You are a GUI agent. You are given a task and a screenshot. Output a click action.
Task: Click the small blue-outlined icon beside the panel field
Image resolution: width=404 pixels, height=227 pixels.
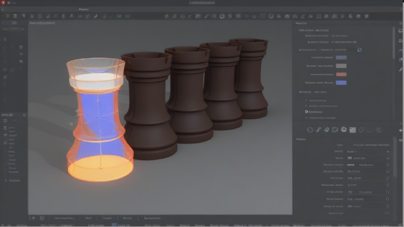[359, 50]
